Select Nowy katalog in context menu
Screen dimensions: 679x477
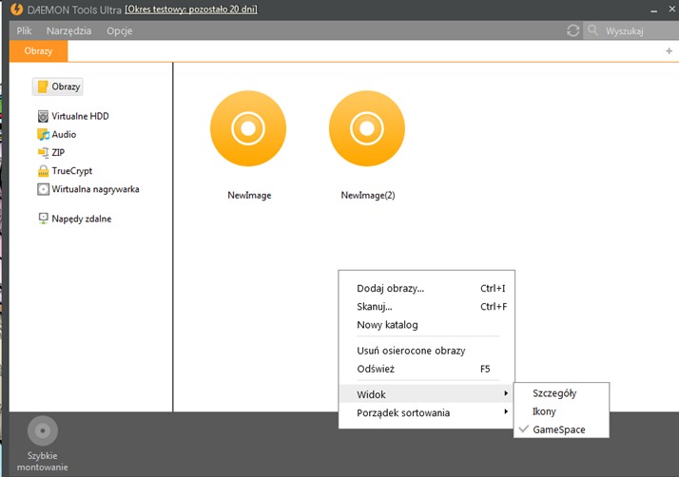click(x=427, y=325)
